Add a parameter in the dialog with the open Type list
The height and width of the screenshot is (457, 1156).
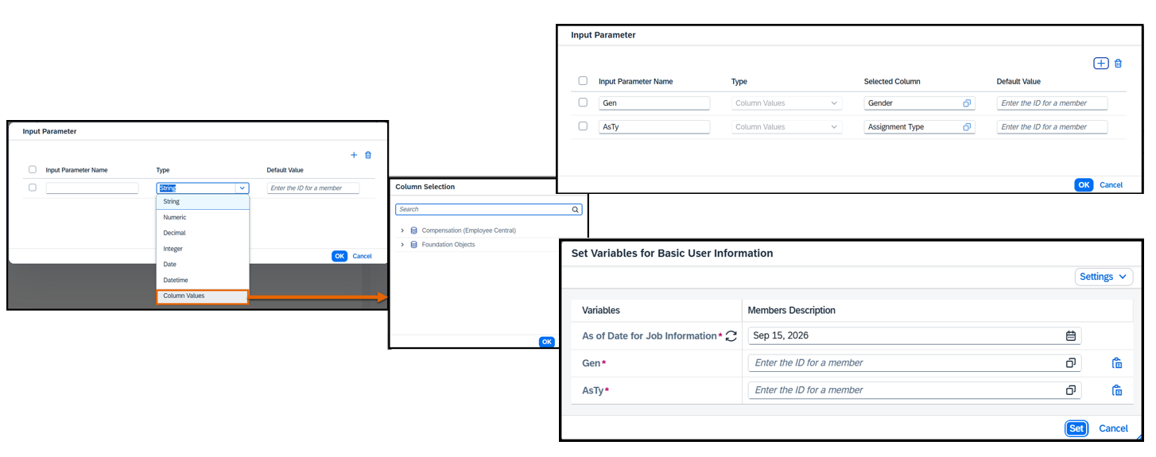coord(354,155)
